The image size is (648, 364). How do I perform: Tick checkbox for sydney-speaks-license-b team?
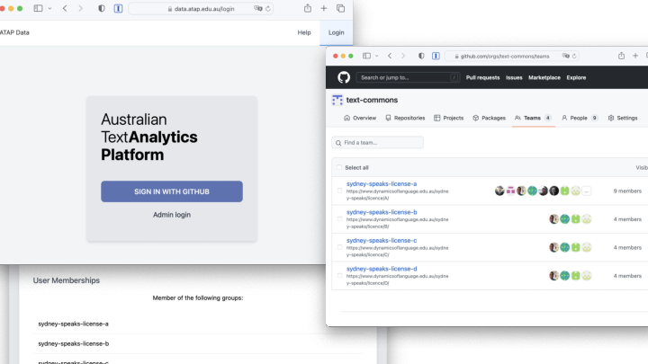click(339, 219)
